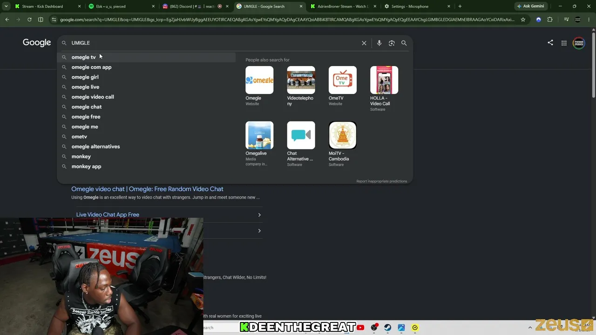This screenshot has height=335, width=596.
Task: Reload the current page
Action: click(29, 20)
